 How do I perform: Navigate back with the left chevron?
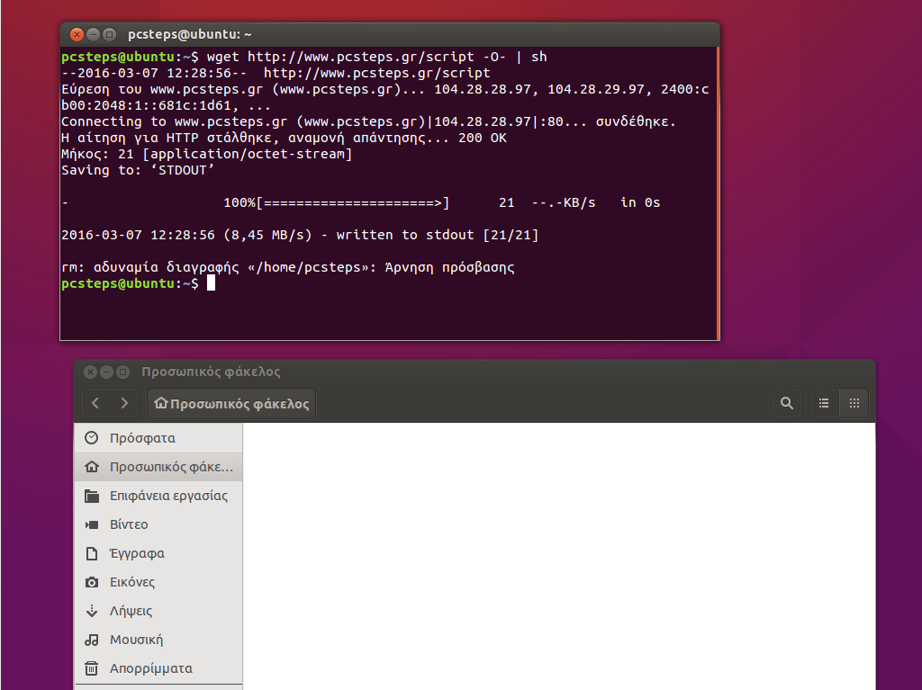coord(95,403)
